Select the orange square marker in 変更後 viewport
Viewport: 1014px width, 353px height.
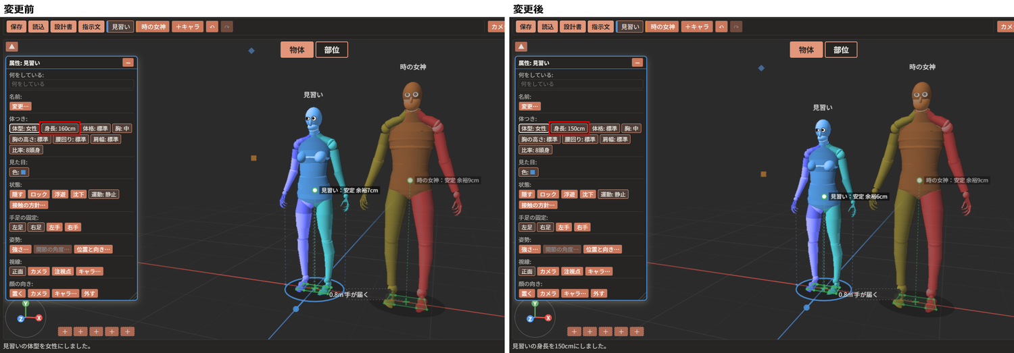click(x=763, y=173)
